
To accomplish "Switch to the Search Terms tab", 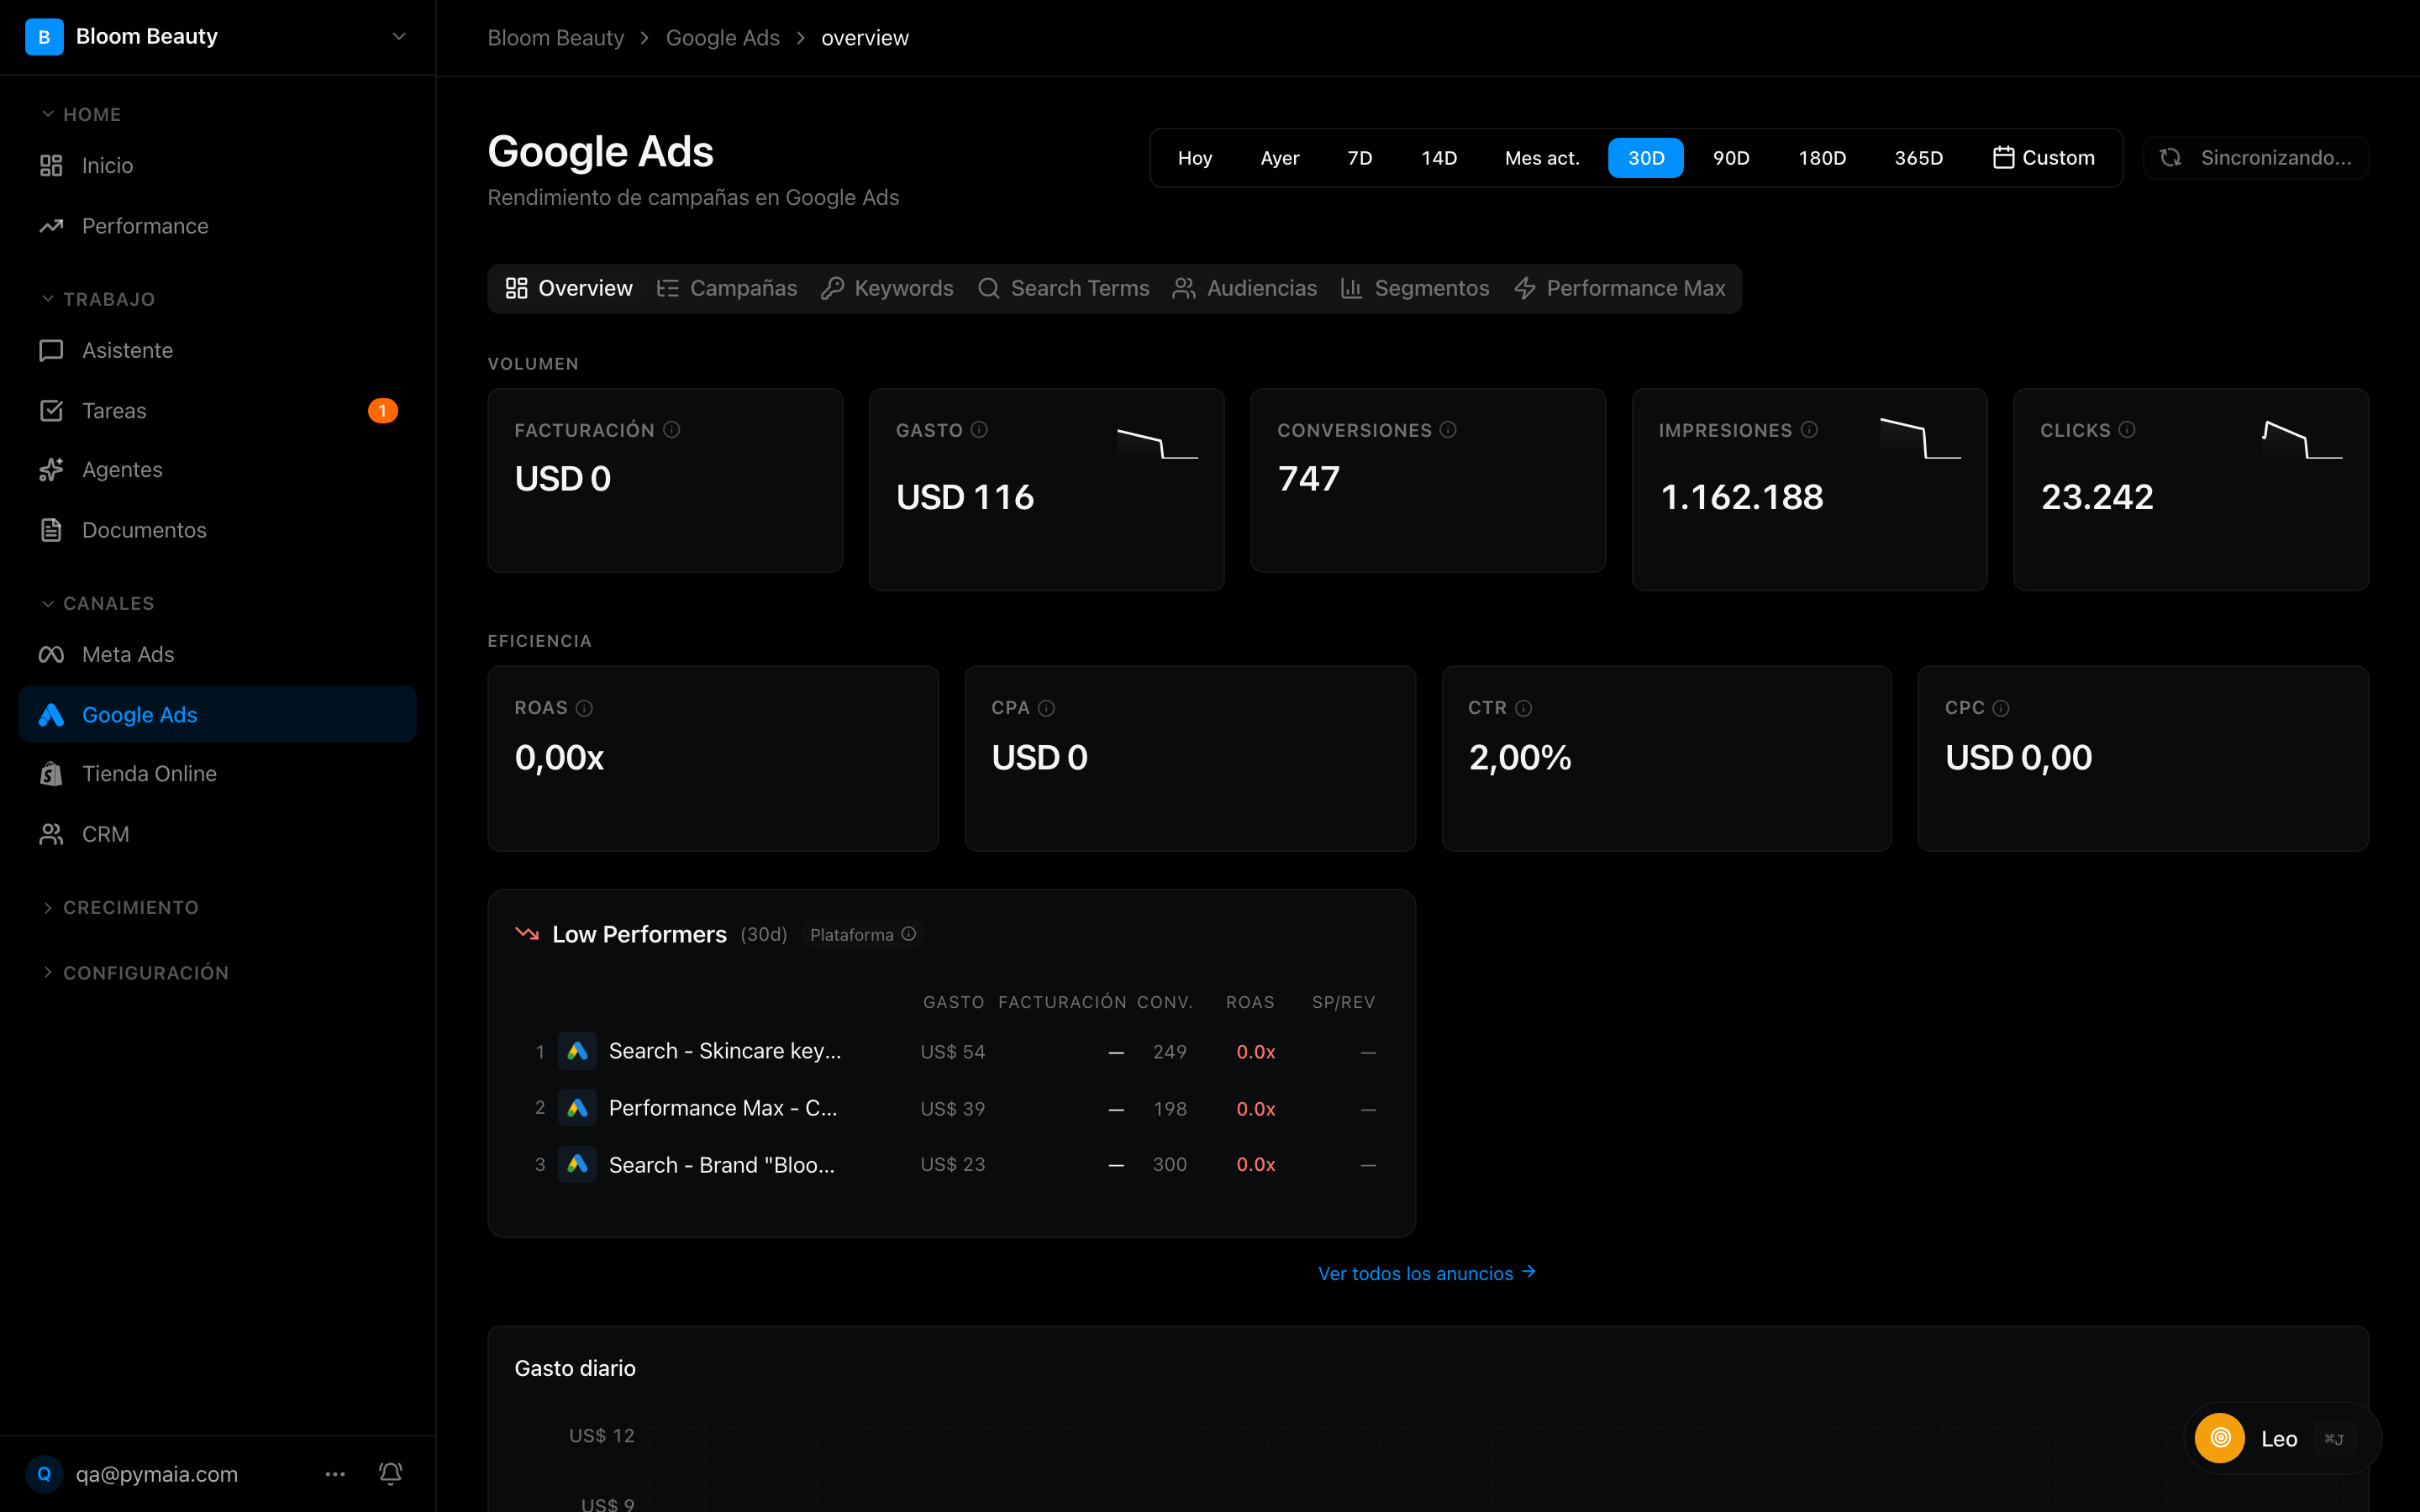I will click(1063, 288).
